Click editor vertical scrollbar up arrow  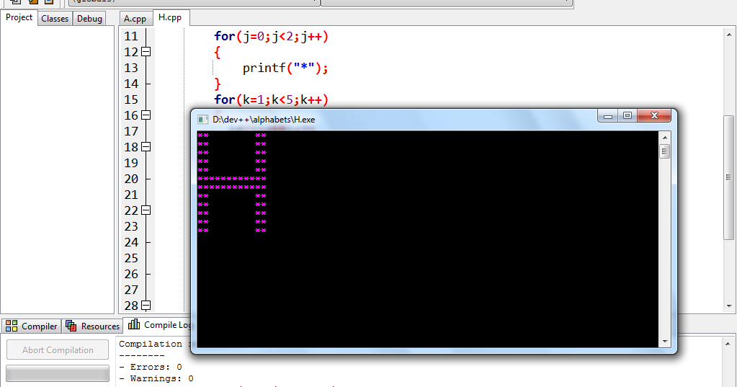[729, 35]
